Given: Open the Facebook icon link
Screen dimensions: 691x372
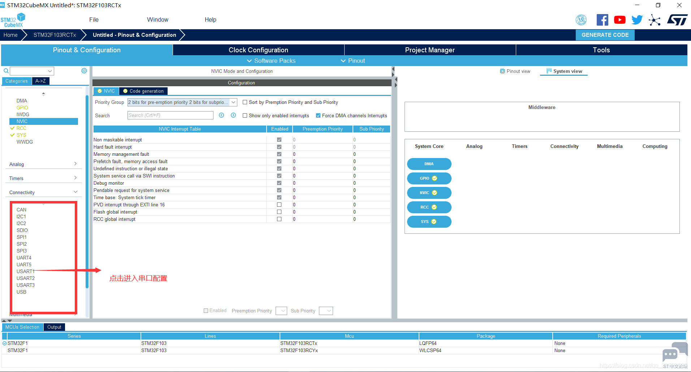Looking at the screenshot, I should pyautogui.click(x=602, y=20).
